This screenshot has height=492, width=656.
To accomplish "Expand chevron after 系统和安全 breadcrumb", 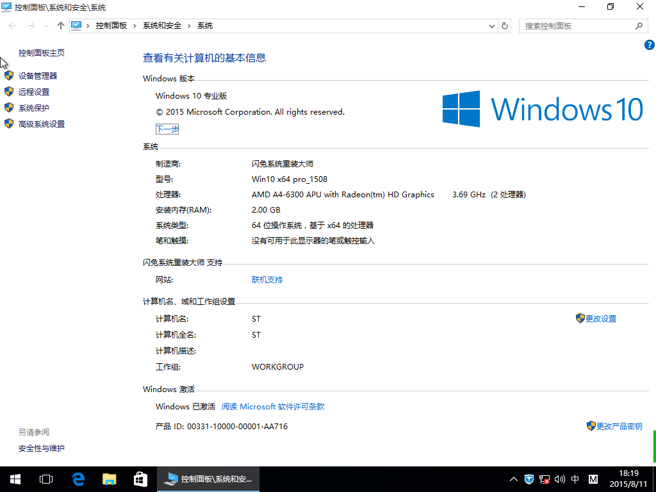I will click(189, 26).
